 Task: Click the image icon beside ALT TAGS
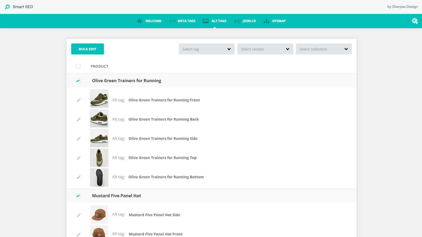tap(205, 21)
